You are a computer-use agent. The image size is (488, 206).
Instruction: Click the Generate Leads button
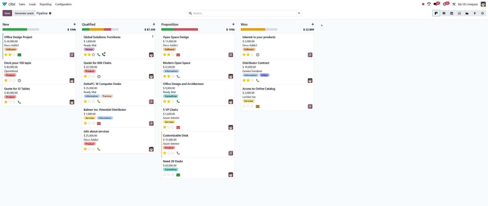point(24,13)
